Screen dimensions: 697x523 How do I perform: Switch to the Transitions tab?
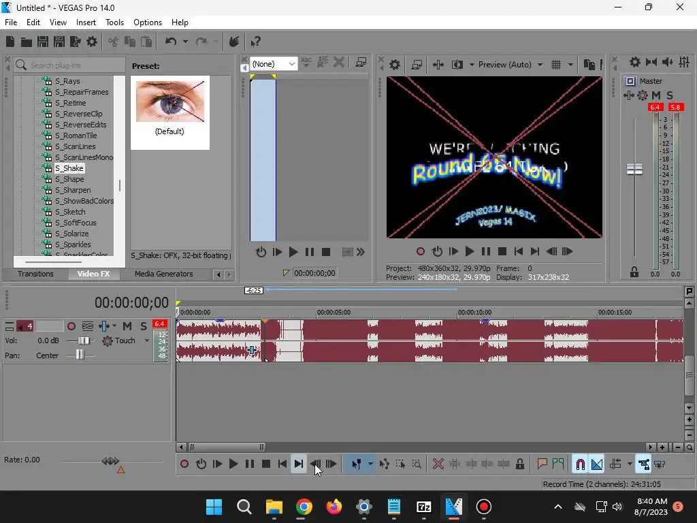click(35, 274)
